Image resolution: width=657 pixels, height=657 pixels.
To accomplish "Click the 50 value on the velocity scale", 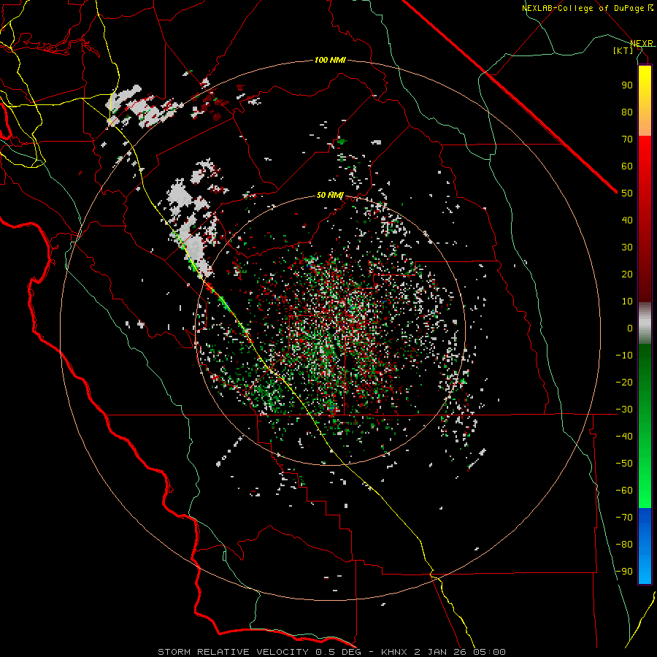I will click(x=627, y=193).
